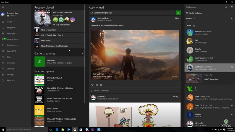Click the Got something to say field
Image resolution: width=235 pixels, height=132 pixels.
click(x=132, y=13)
